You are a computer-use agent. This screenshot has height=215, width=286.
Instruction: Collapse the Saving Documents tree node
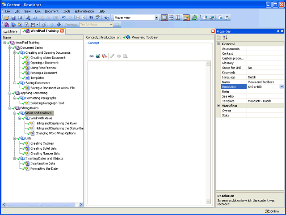[15, 83]
